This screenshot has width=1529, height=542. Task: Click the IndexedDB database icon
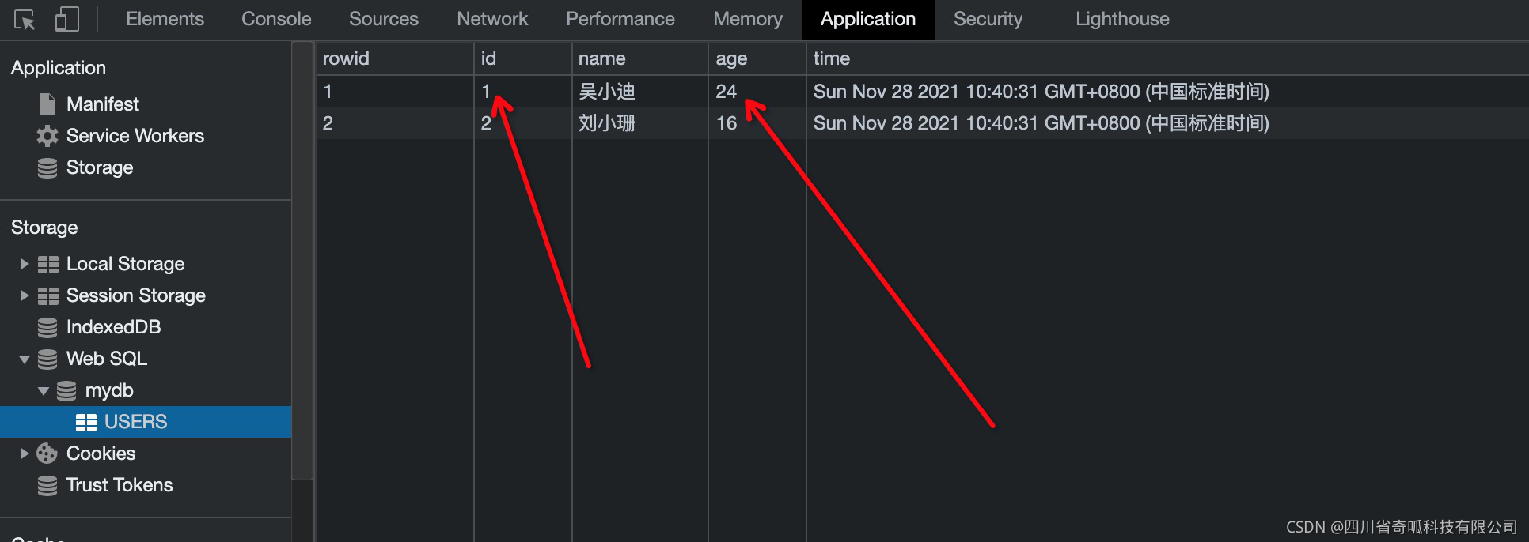(47, 327)
